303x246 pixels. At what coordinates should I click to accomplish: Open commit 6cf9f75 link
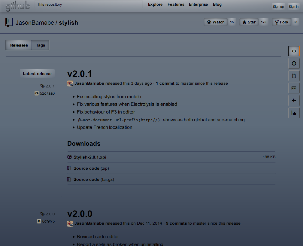point(48,221)
